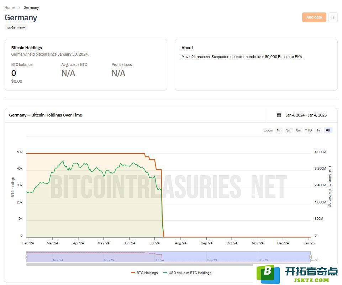
Task: Click the navigator range selection area
Action: [x=168, y=257]
